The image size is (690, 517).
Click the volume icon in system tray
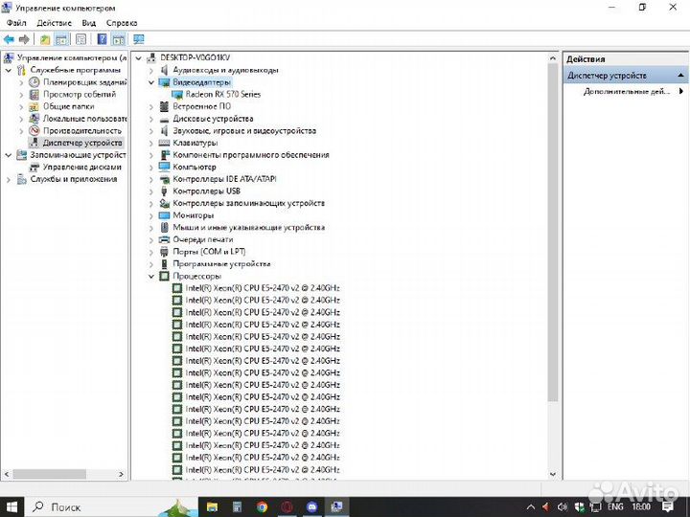563,506
